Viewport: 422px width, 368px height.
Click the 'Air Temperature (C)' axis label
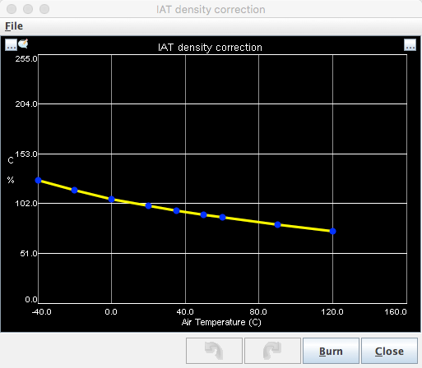221,322
